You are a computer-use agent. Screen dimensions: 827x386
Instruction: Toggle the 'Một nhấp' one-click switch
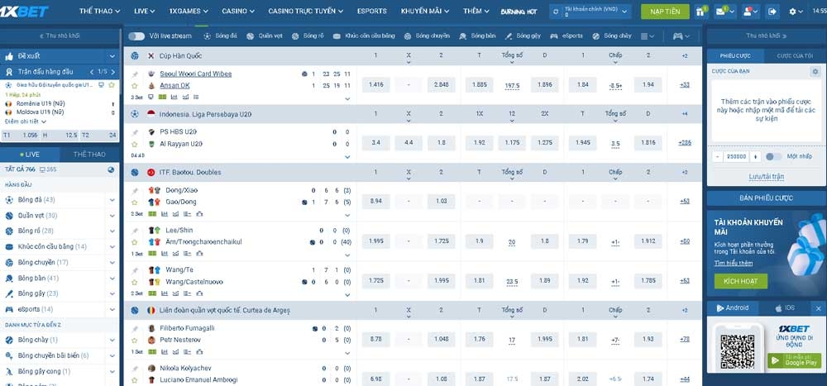(x=773, y=156)
